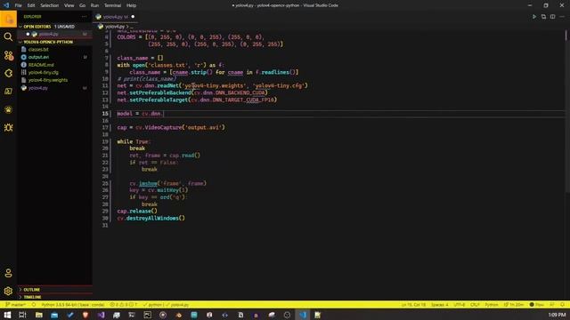This screenshot has width=570, height=320.
Task: Open the Go menu
Action: 82,5
